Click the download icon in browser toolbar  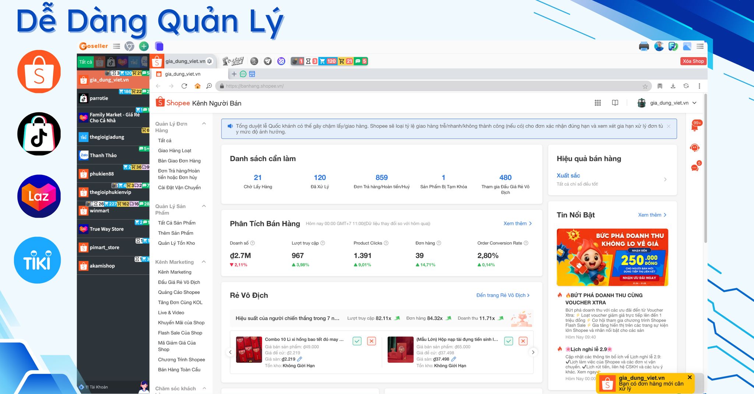click(673, 86)
